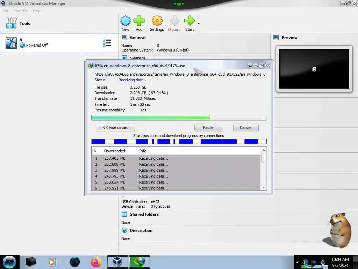This screenshot has width=358, height=269.
Task: Click the 1 min 30 sec time left
Action: [x=140, y=104]
